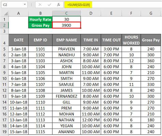
Task: Select the name cell GILL
Action: [x=66, y=102]
